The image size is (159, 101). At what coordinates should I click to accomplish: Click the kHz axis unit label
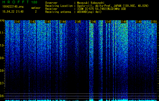tap(2, 20)
